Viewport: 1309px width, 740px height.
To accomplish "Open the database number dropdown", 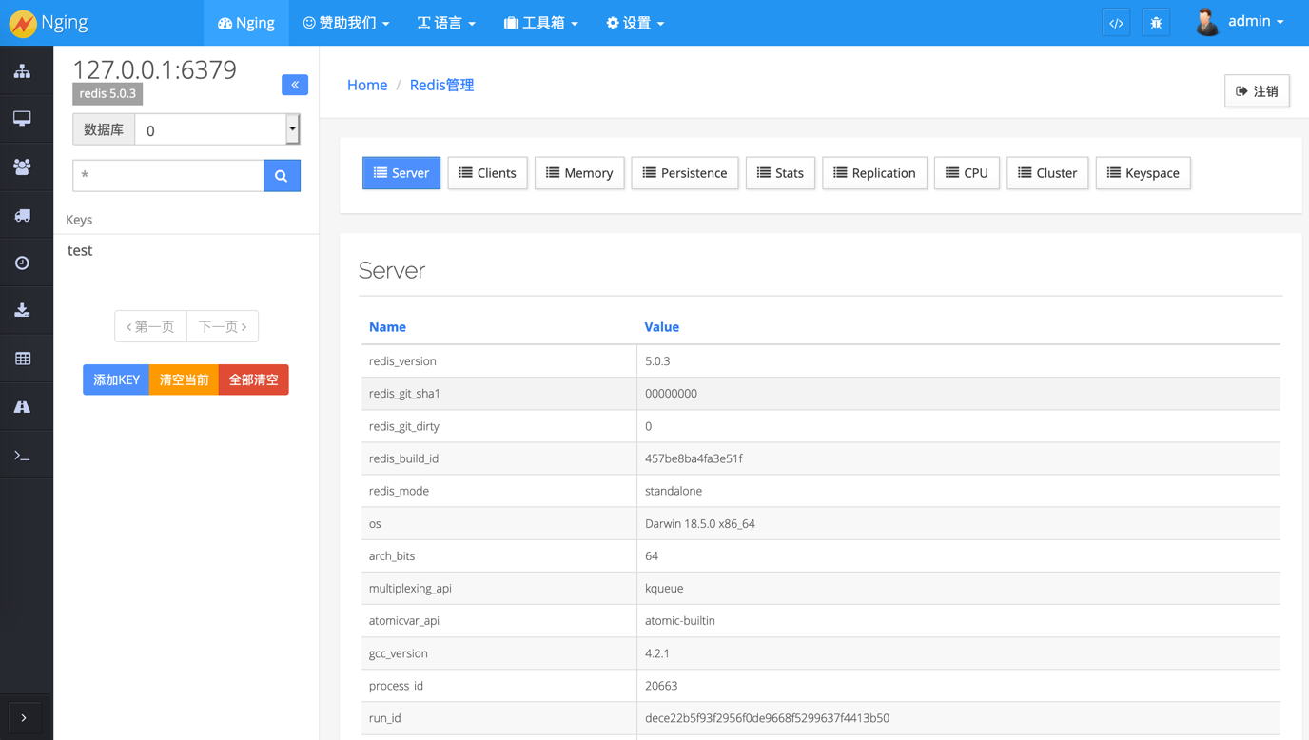I will [x=217, y=129].
